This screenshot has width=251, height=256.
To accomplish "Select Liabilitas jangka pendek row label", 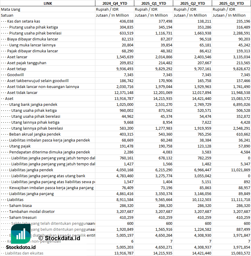I will click(x=31, y=170).
